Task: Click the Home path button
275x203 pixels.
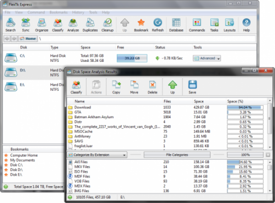Action: pos(28,39)
